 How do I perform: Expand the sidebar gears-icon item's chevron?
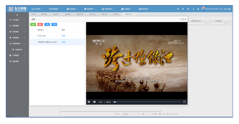click(x=24, y=61)
